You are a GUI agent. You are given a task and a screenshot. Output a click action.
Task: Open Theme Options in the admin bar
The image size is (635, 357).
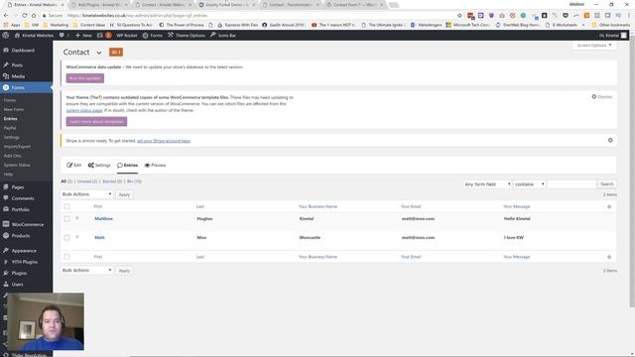pyautogui.click(x=187, y=36)
